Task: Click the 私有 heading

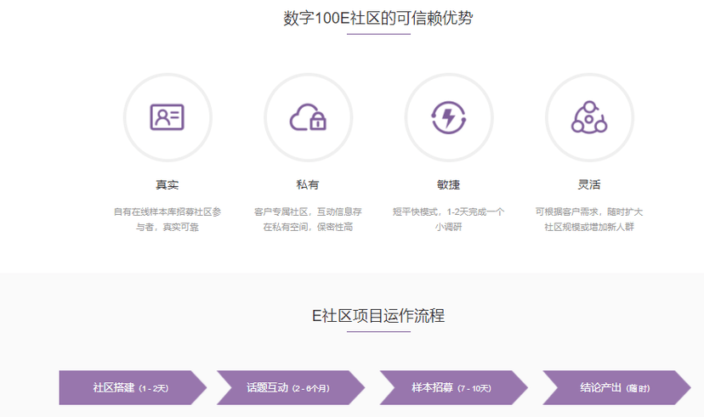Action: coord(308,185)
